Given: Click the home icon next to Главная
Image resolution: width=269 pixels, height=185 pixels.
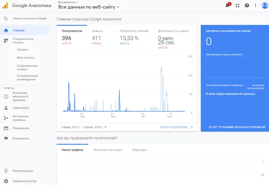Looking at the screenshot, I should click(6, 30).
